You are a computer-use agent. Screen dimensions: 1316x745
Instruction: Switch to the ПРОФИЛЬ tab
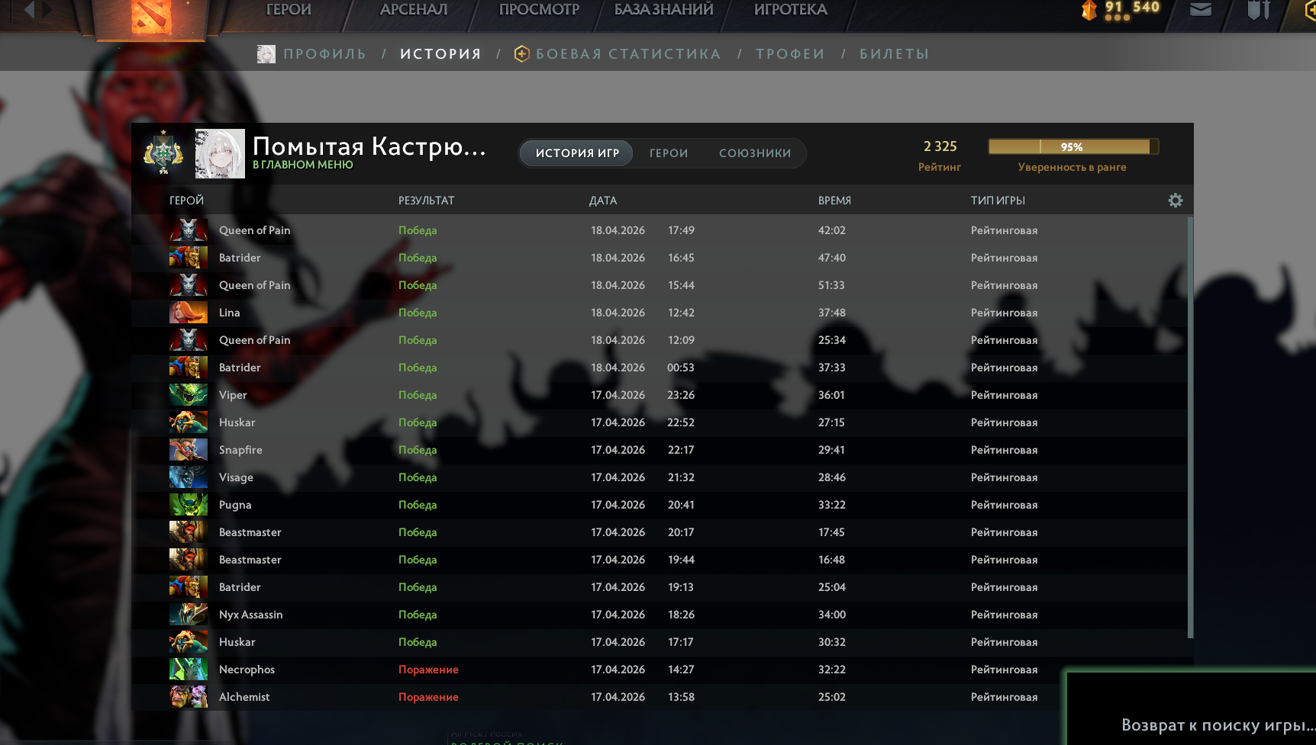324,54
